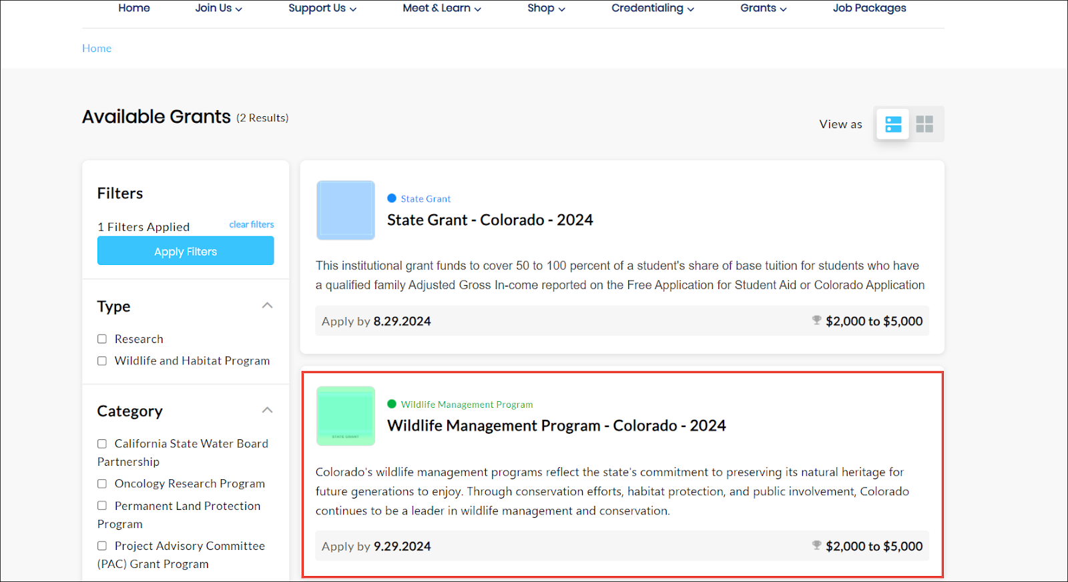Enable the Research type checkbox
1068x582 pixels.
tap(102, 339)
